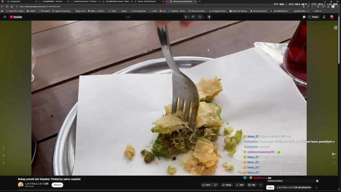Open the Sapphire | Dashboard bookmark
This screenshot has width=341, height=192.
pyautogui.click(x=61, y=11)
